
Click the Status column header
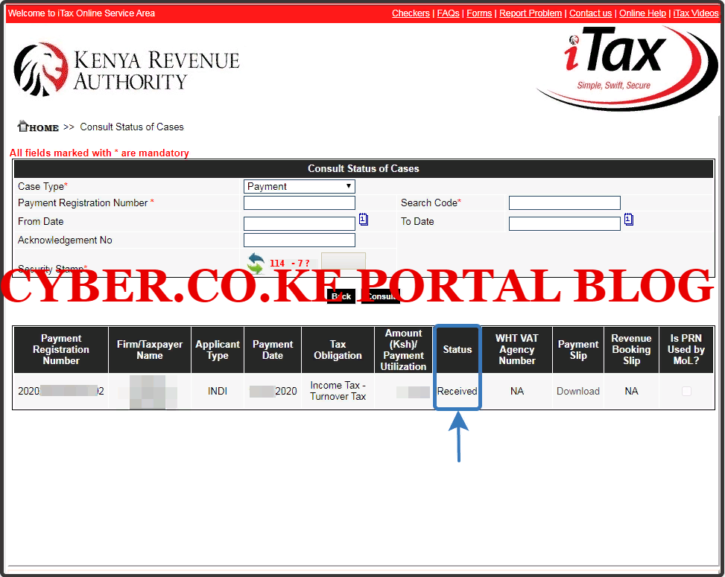[458, 350]
